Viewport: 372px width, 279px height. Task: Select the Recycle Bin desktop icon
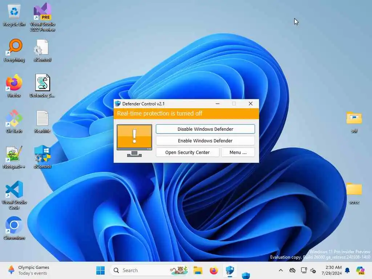(x=14, y=15)
